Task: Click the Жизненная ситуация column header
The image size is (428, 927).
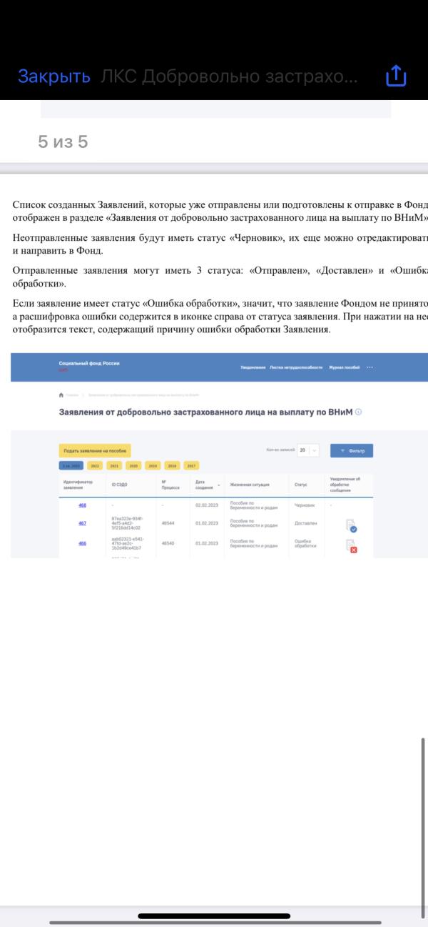Action: (x=250, y=485)
